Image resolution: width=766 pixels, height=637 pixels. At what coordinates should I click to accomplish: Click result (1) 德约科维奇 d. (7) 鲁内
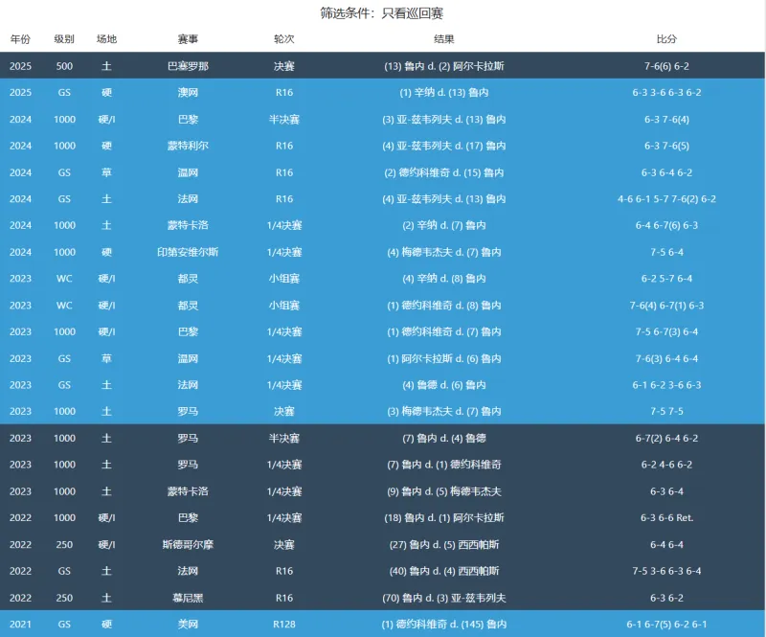(x=444, y=332)
